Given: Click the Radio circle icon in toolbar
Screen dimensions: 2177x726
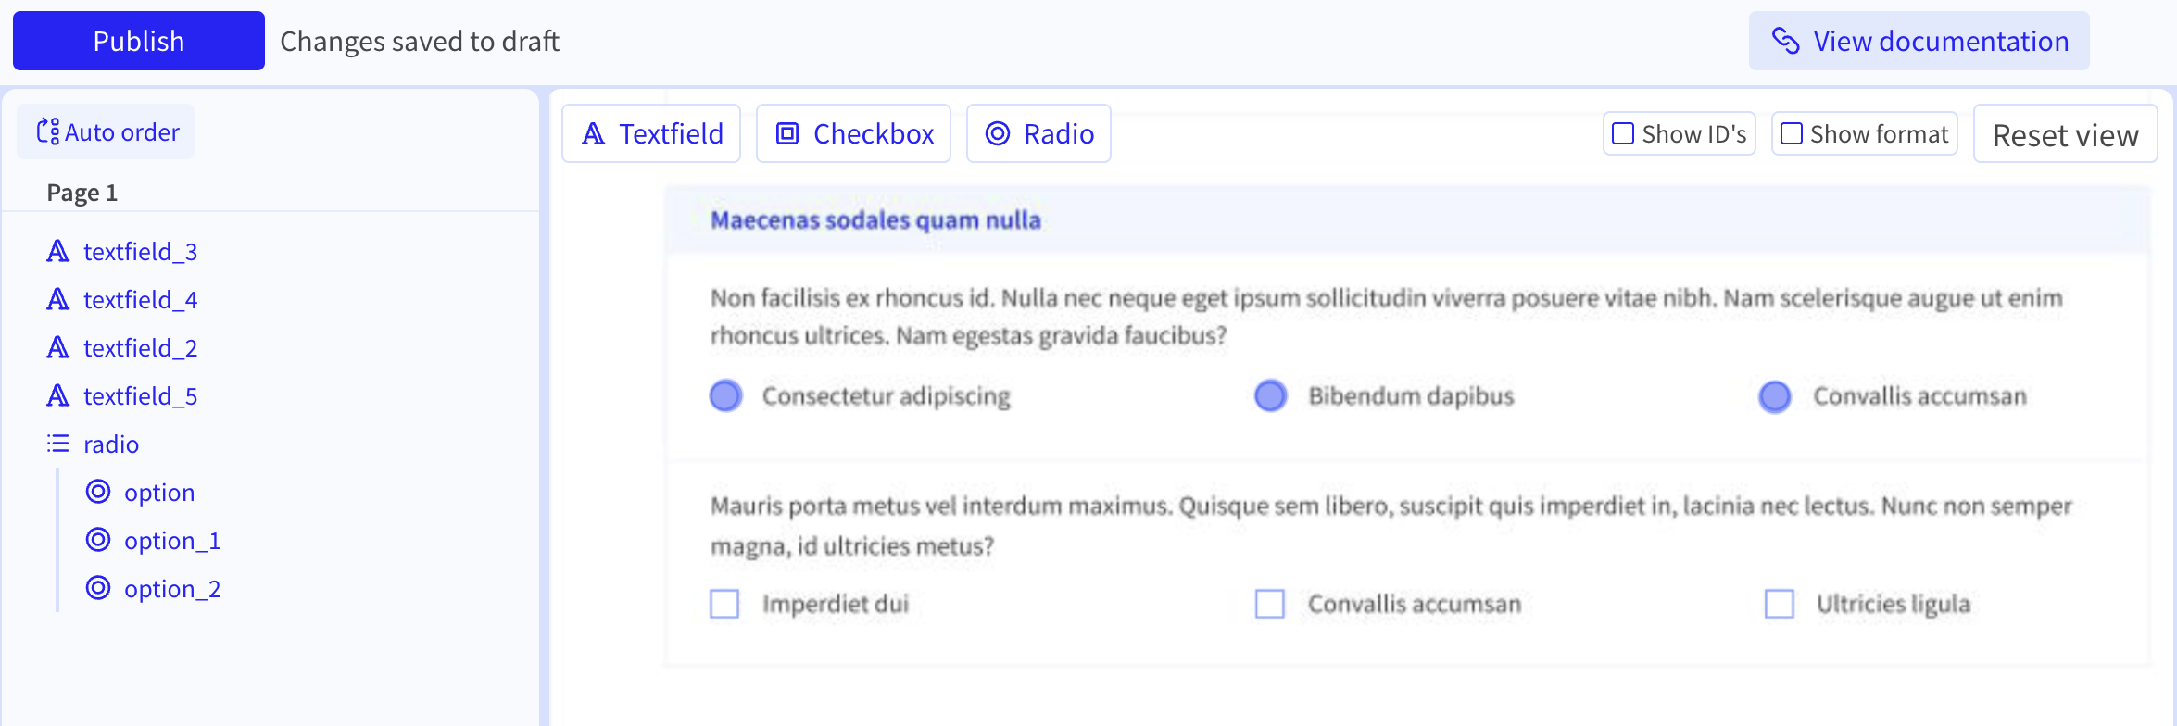Looking at the screenshot, I should coord(998,134).
